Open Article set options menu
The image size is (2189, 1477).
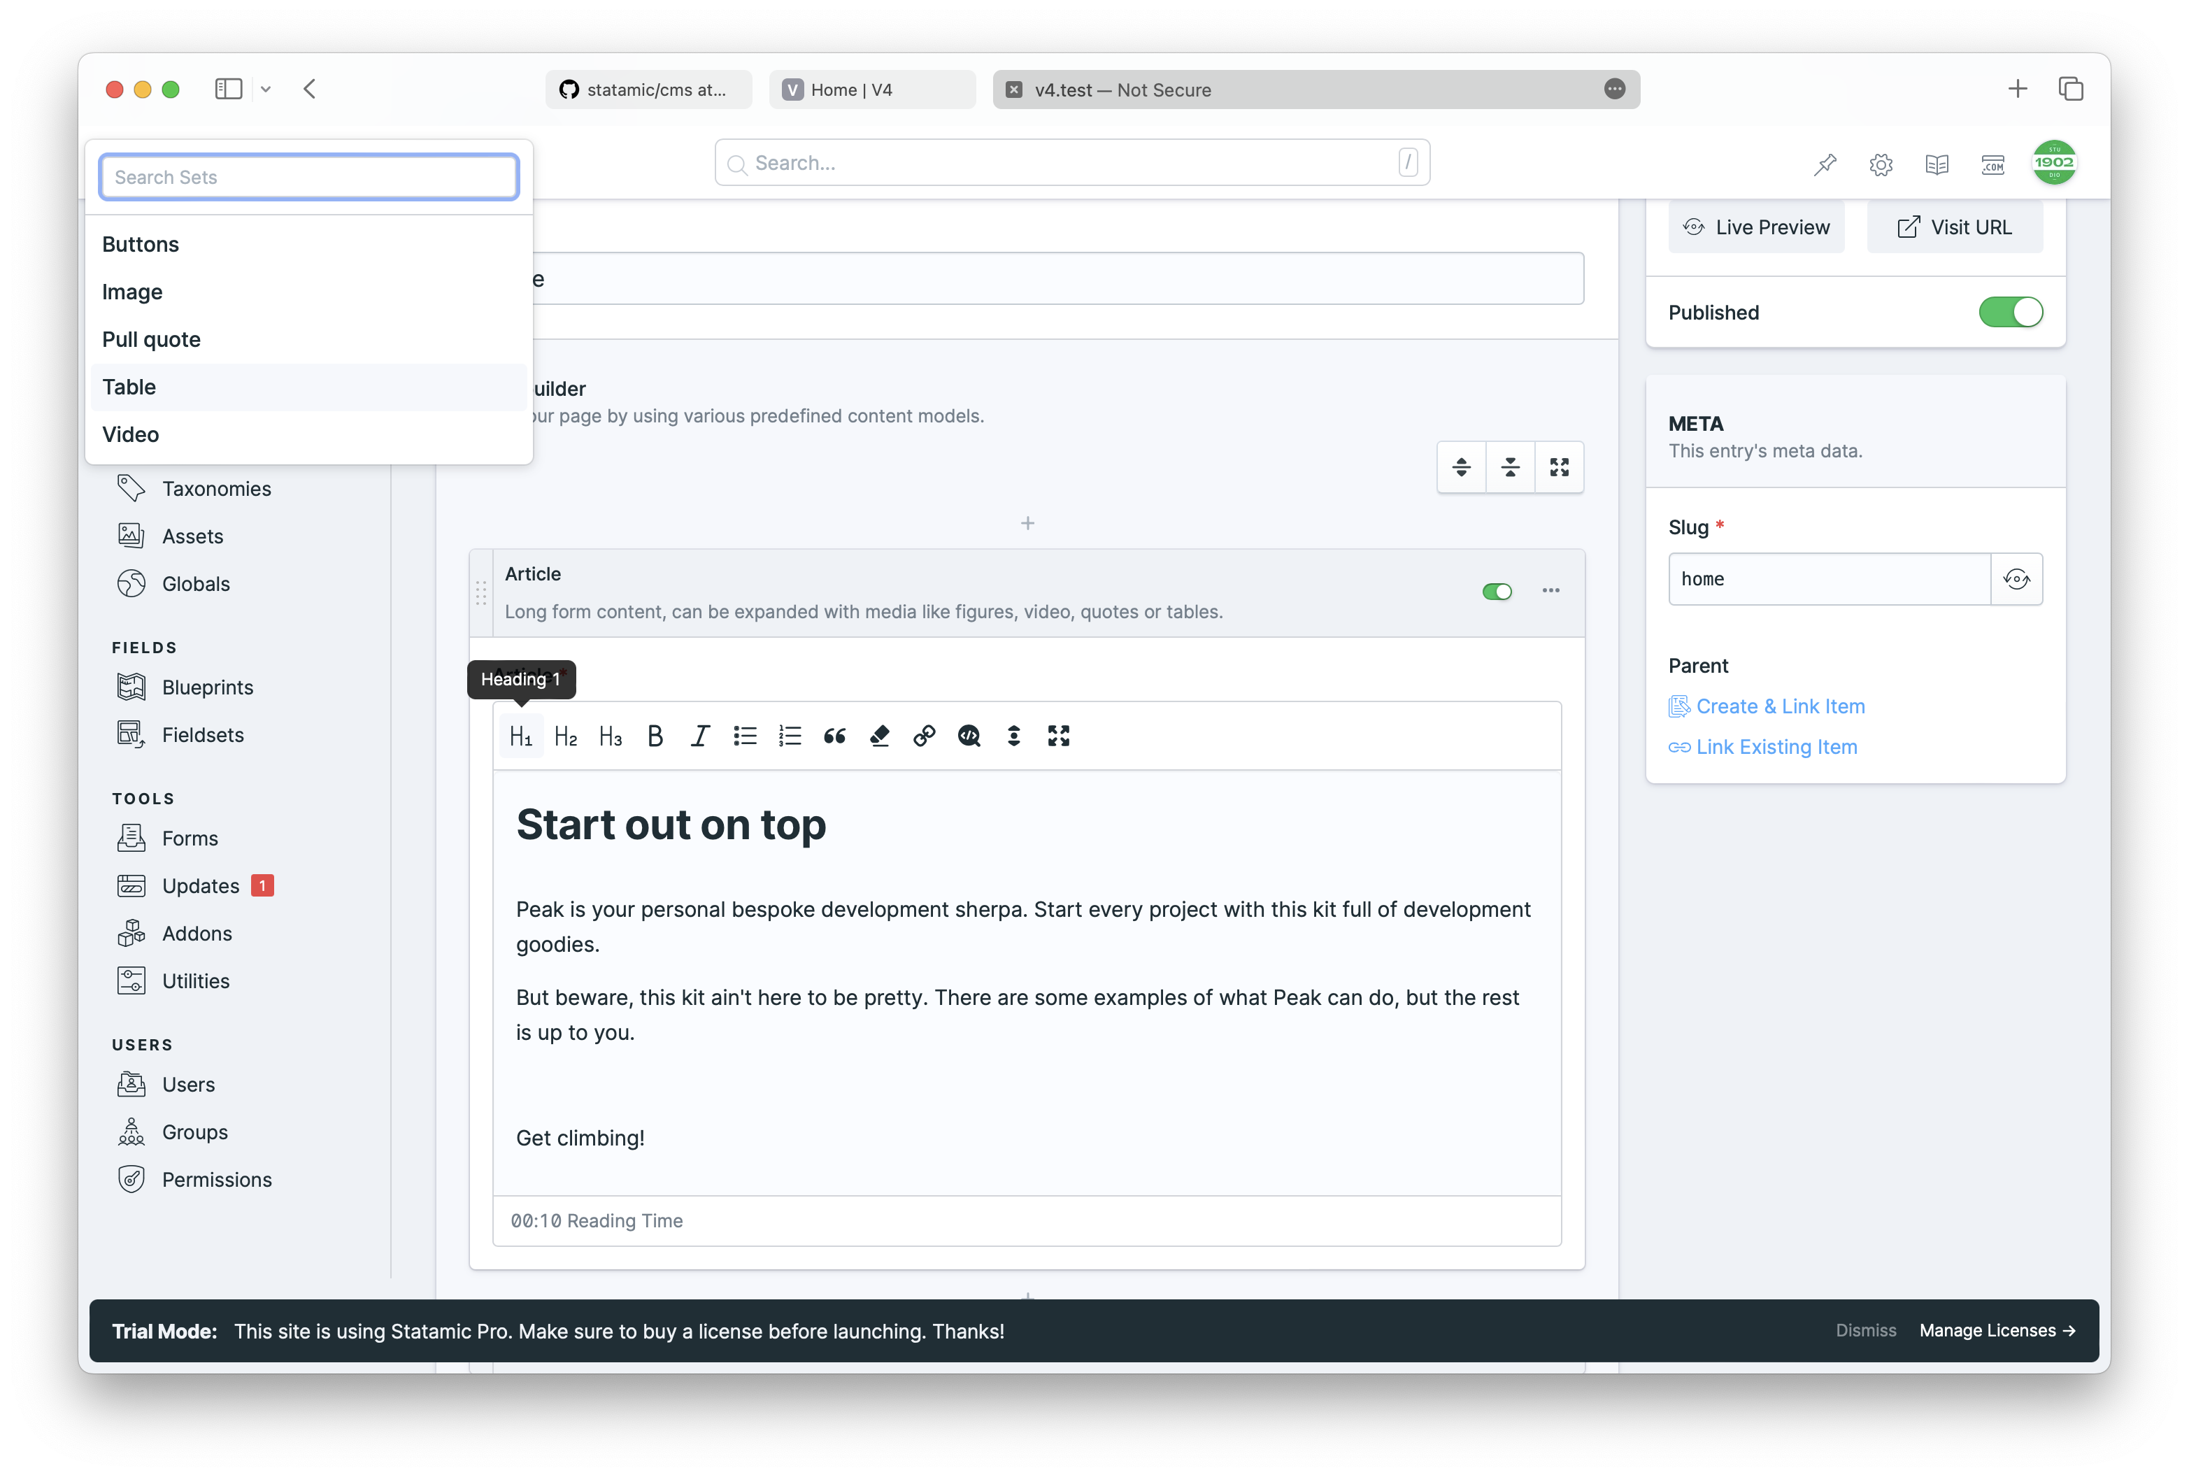click(x=1551, y=592)
